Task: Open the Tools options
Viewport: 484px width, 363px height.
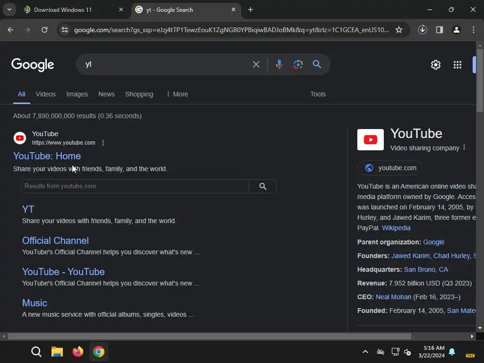Action: click(318, 94)
